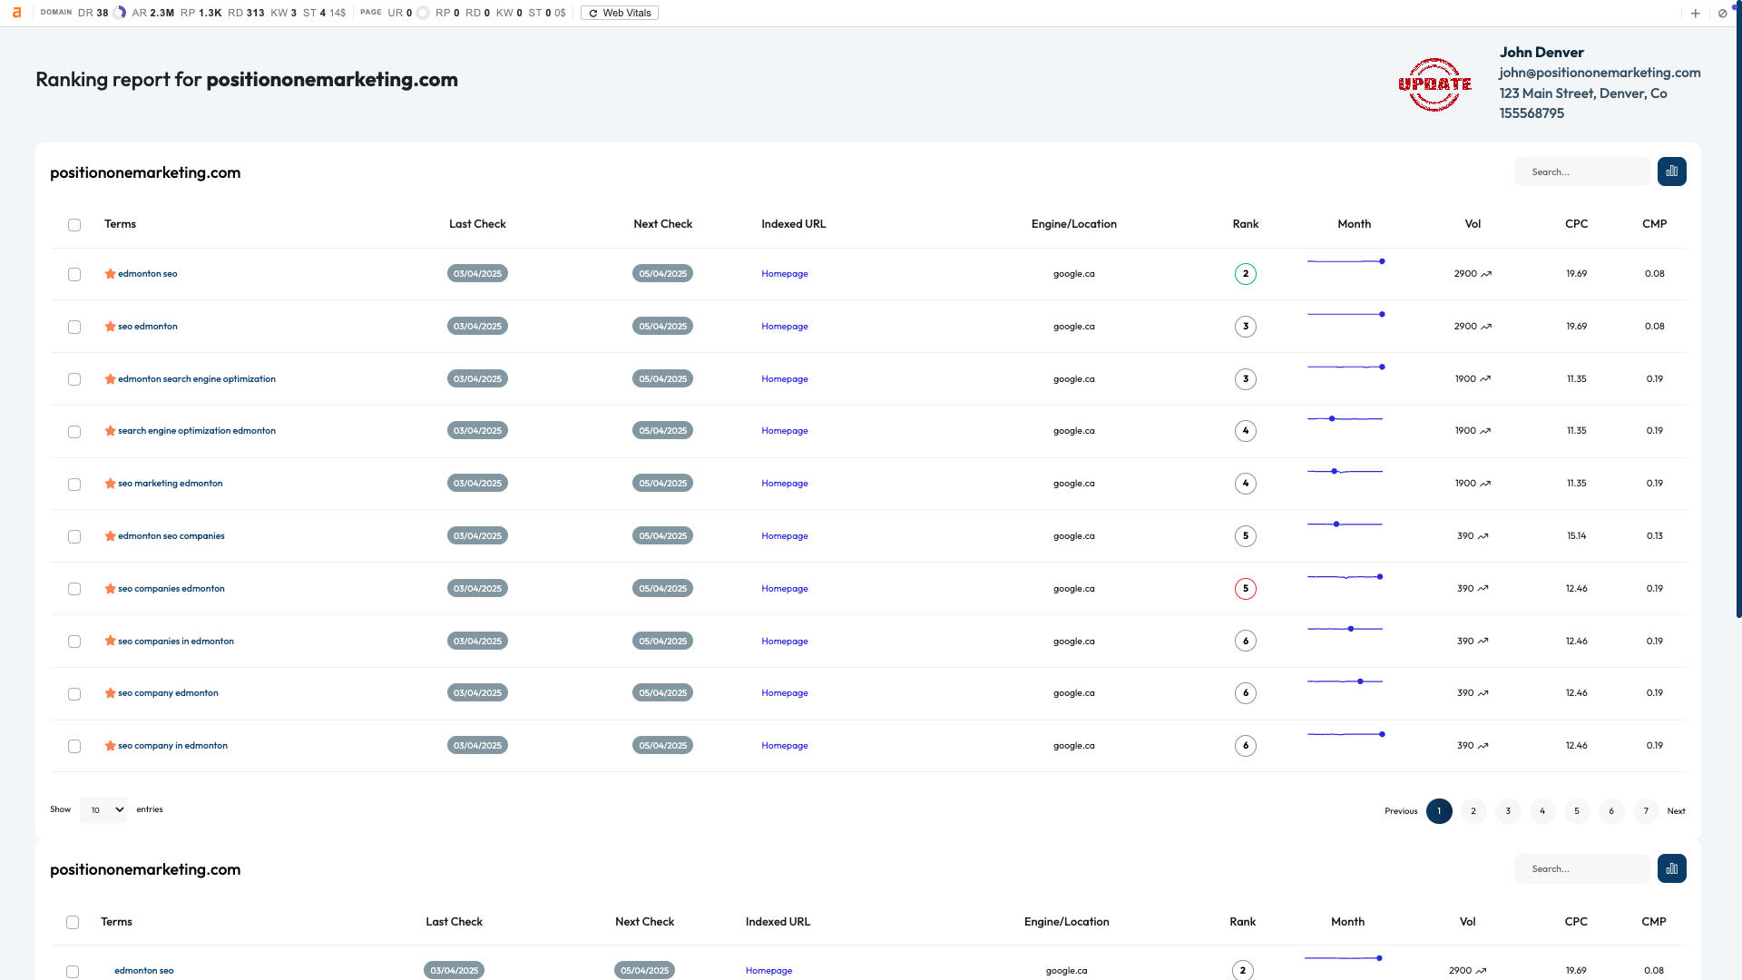Open the Show entries dropdown
This screenshot has width=1742, height=980.
[103, 809]
